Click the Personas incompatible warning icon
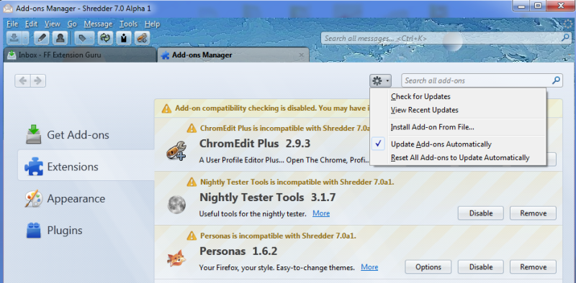Image resolution: width=576 pixels, height=283 pixels. tap(192, 236)
